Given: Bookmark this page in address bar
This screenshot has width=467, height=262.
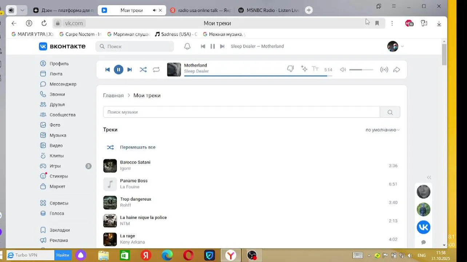Looking at the screenshot, I should point(377,23).
